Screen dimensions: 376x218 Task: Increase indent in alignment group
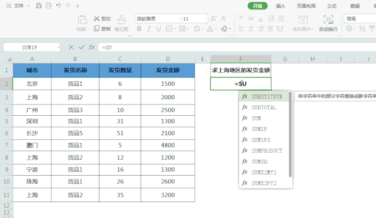tap(281, 18)
